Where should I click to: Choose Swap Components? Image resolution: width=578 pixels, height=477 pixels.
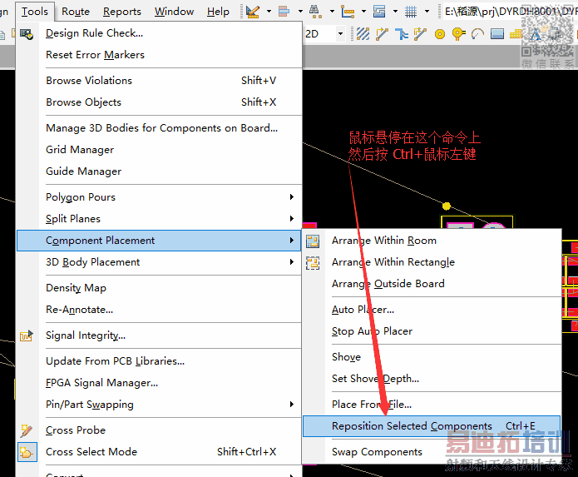[x=432, y=452]
